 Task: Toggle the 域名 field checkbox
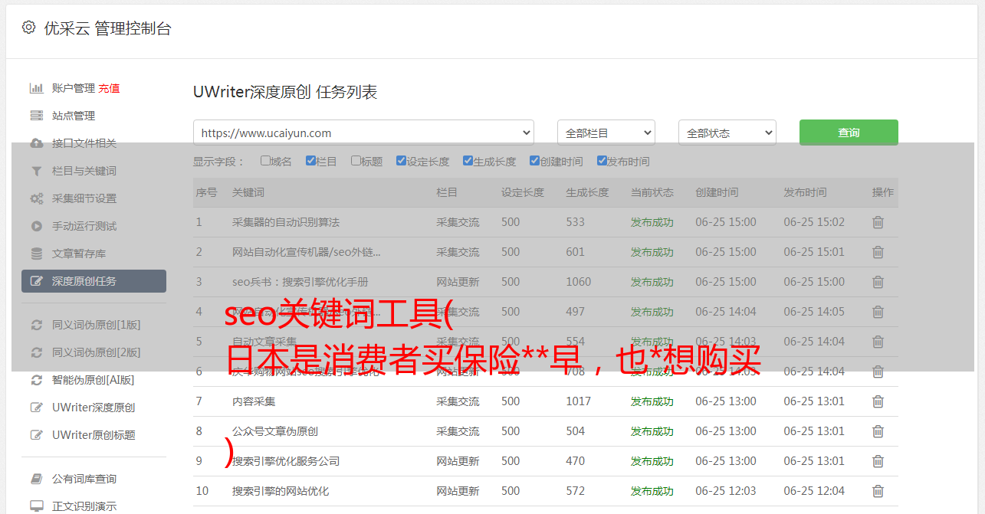265,161
